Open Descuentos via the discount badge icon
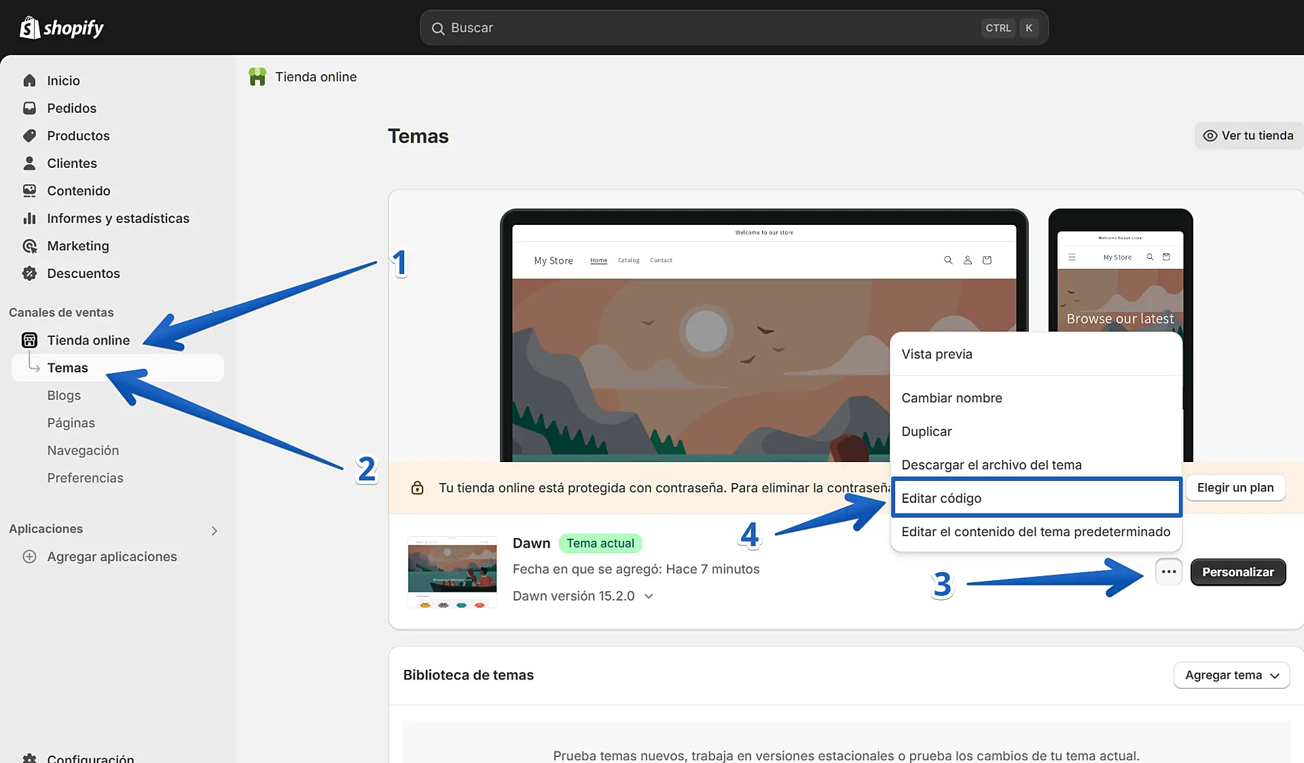The height and width of the screenshot is (763, 1304). (29, 273)
